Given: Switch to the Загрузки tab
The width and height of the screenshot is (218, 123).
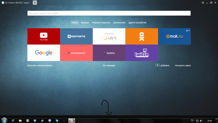Looking at the screenshot, I should click(x=85, y=23).
